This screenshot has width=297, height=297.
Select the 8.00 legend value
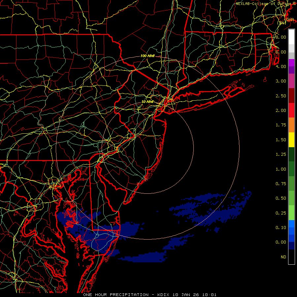pos(281,37)
